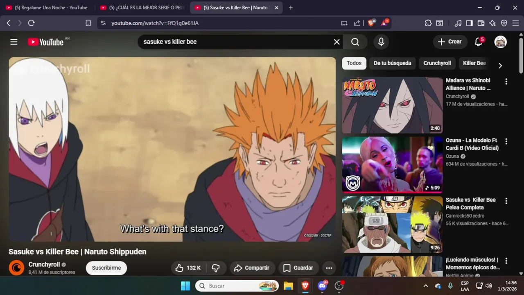Open Ozuna - La Modelo title link
Image resolution: width=524 pixels, height=295 pixels.
click(472, 144)
